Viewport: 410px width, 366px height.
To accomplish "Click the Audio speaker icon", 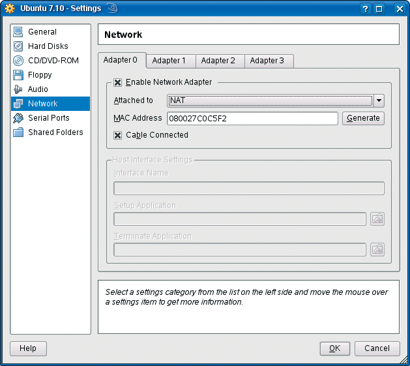I will tap(18, 89).
